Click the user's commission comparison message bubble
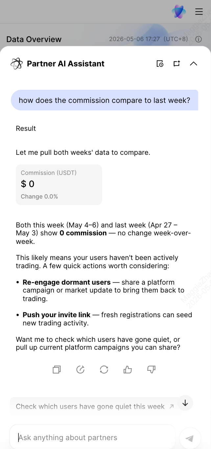 coord(105,100)
